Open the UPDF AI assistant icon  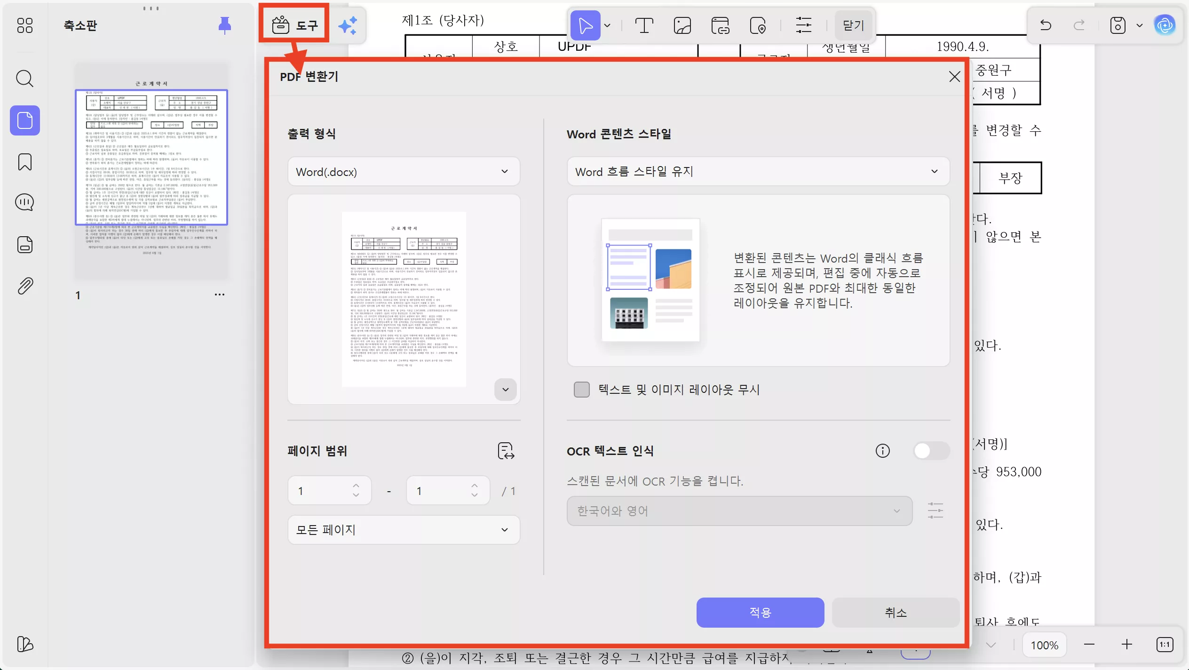tap(1165, 25)
